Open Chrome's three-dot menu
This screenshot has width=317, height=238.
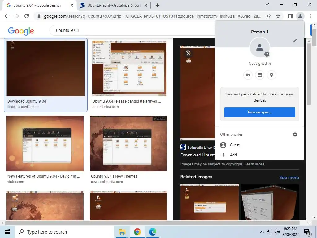pos(310,16)
